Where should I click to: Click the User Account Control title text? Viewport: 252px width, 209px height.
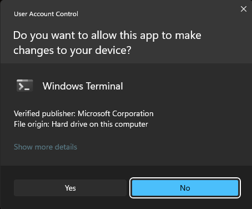pyautogui.click(x=46, y=14)
